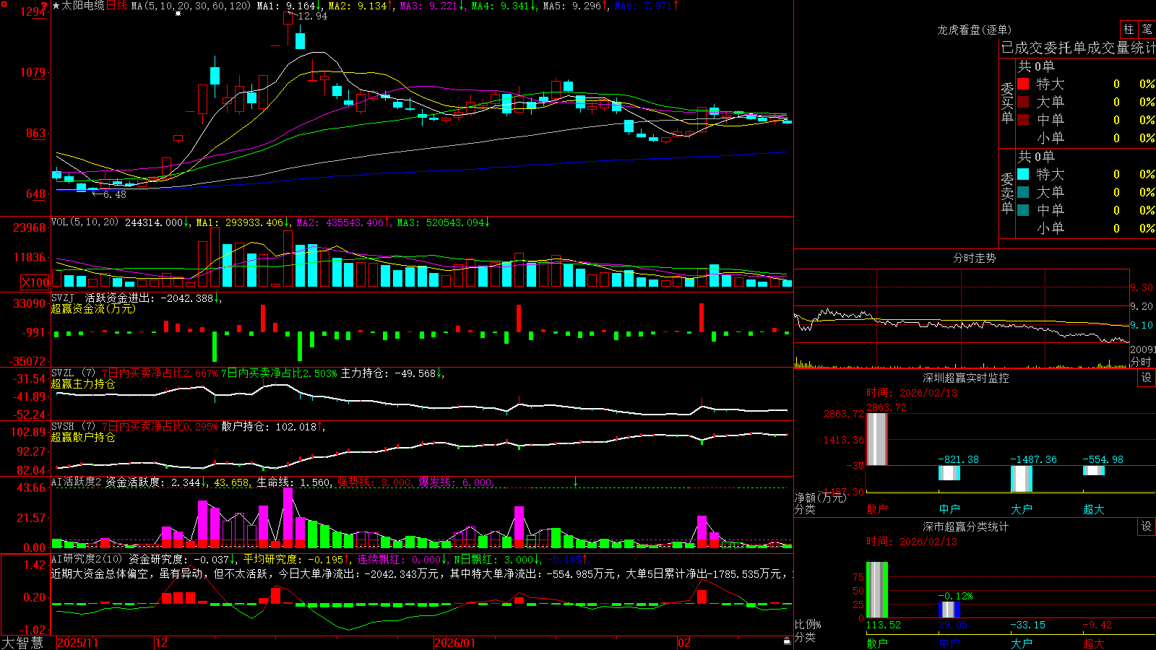Click the lock icon at the chart's bottom right

pyautogui.click(x=788, y=641)
